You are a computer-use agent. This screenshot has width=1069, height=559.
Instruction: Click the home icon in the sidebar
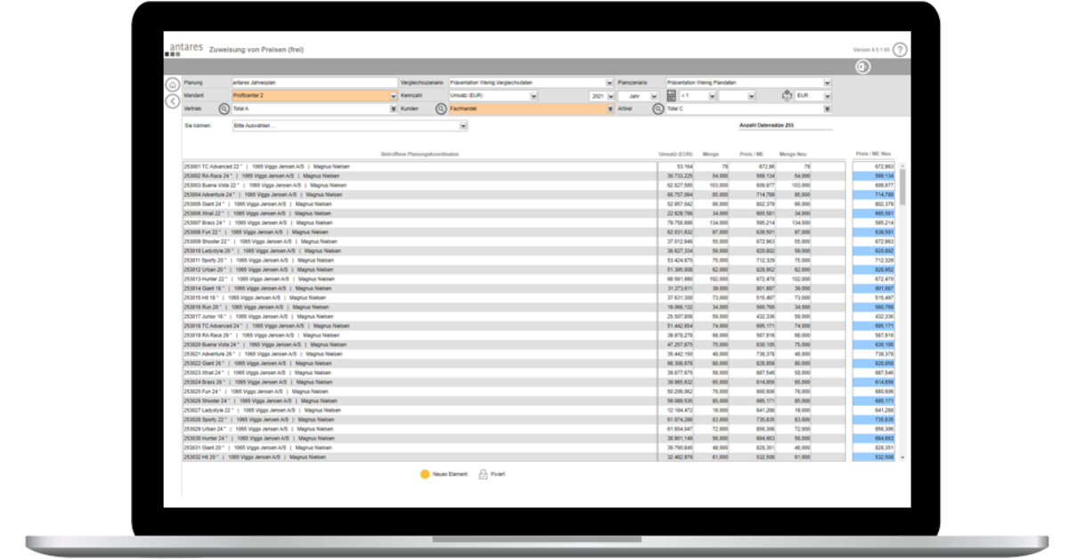[x=173, y=85]
